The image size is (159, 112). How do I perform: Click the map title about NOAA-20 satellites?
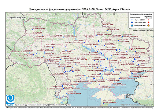click(79, 9)
